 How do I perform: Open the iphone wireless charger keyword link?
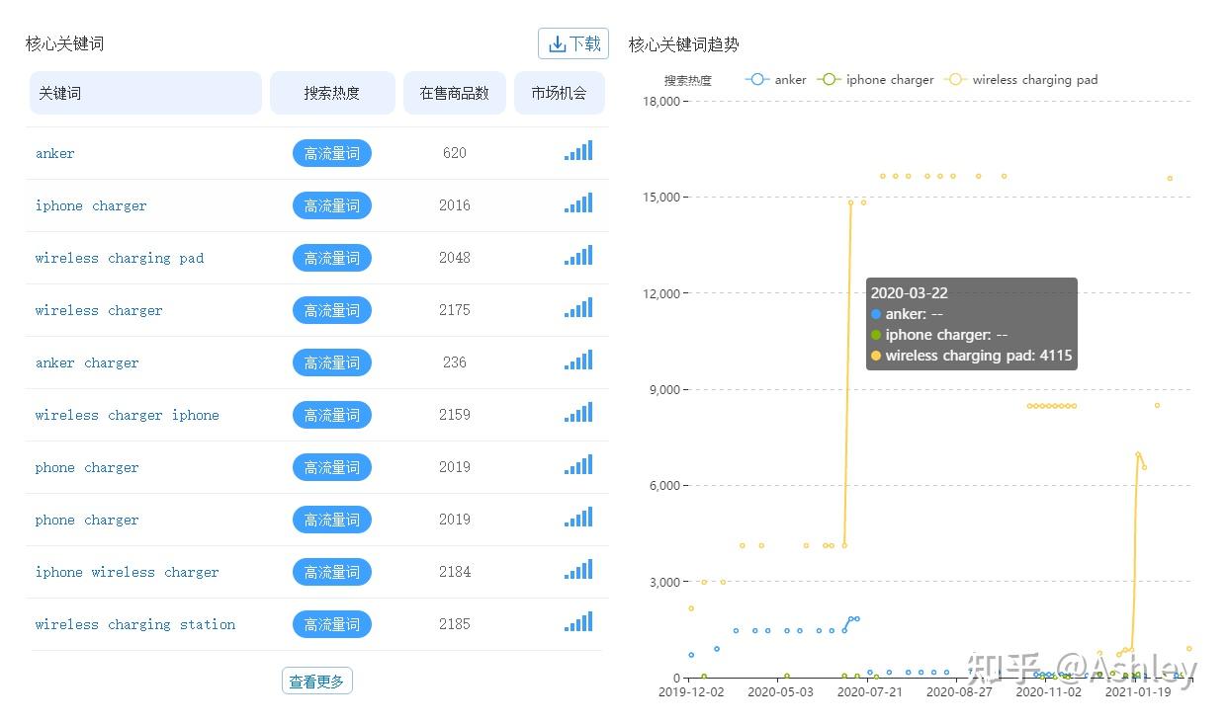128,572
